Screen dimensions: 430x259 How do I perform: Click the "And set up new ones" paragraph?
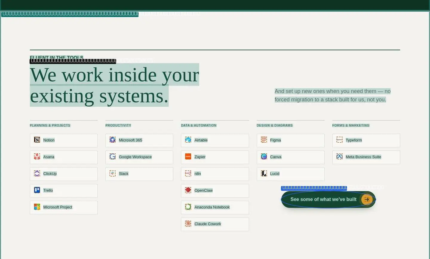[333, 95]
